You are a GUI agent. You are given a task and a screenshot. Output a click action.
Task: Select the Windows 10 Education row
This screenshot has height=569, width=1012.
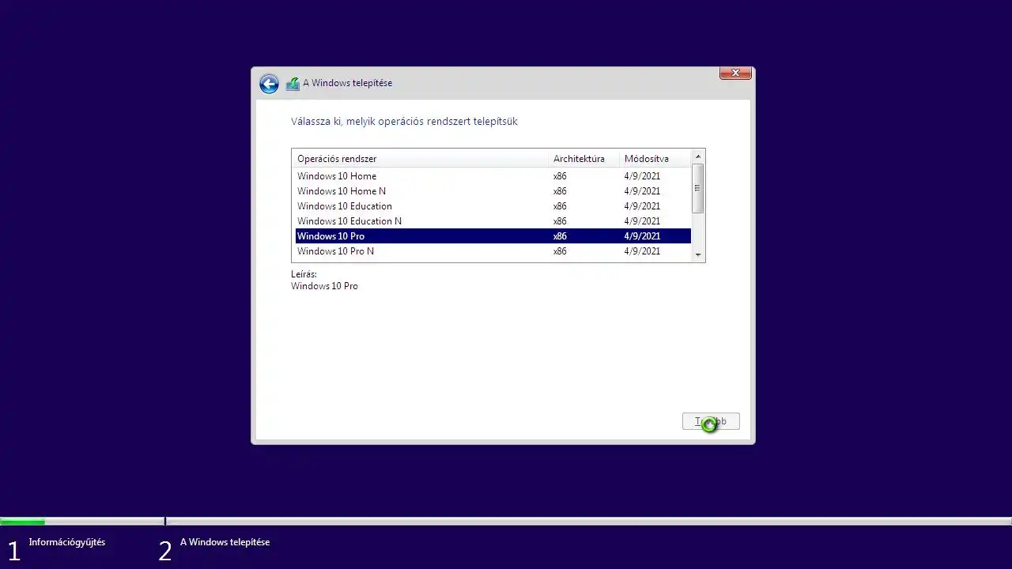tap(493, 206)
